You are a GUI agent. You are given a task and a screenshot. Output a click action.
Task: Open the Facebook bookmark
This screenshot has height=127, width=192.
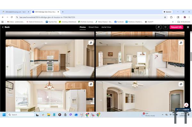pyautogui.click(x=119, y=22)
